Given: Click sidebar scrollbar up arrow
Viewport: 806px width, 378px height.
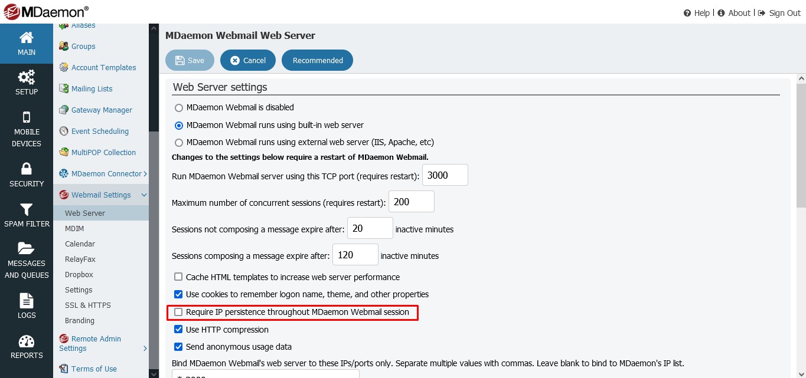Looking at the screenshot, I should point(154,29).
